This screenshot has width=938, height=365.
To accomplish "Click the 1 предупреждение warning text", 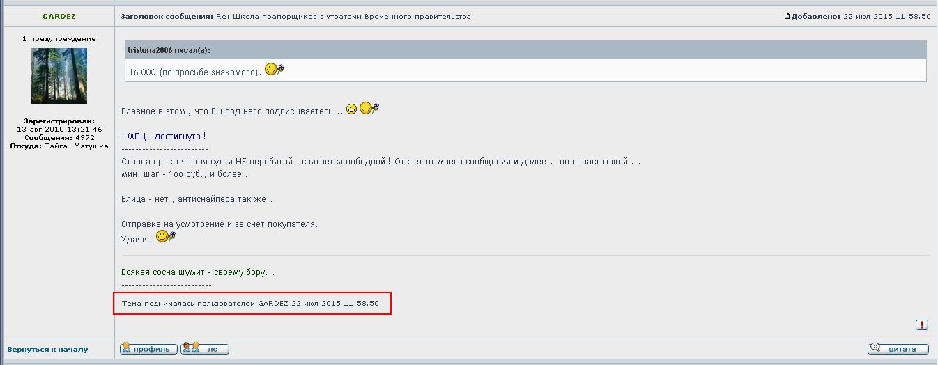I will 59,39.
